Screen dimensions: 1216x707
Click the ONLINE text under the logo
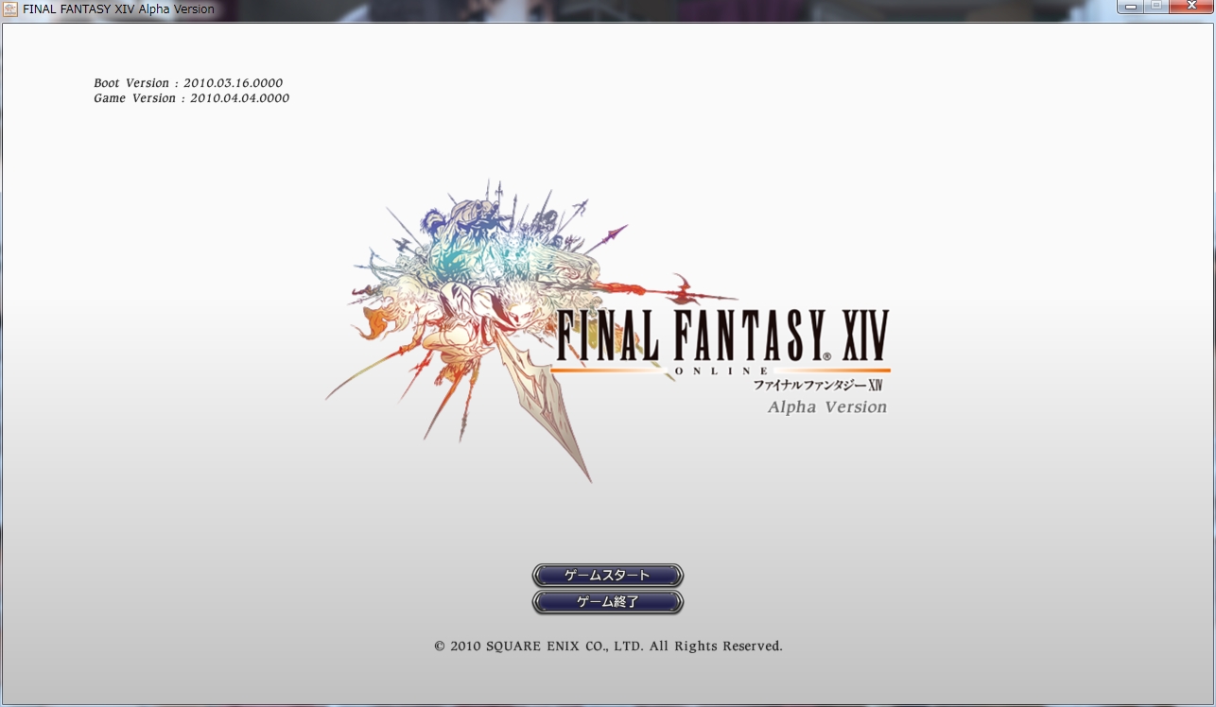721,371
